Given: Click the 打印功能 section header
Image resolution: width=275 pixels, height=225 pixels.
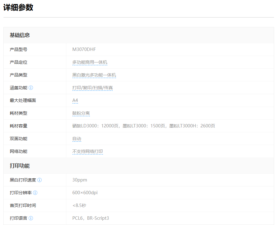Looking at the screenshot, I should coord(20,166).
